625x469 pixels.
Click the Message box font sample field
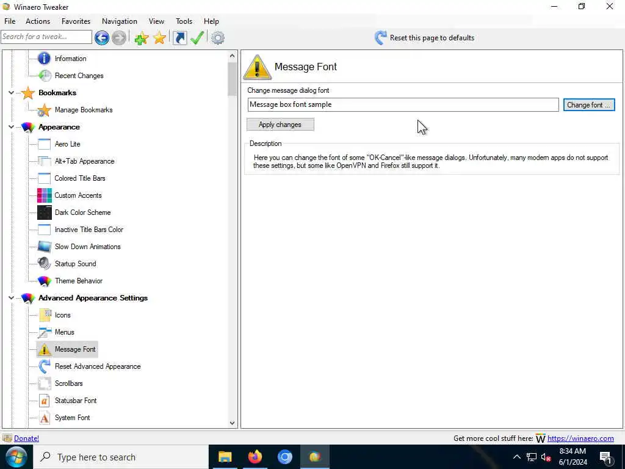tap(403, 104)
